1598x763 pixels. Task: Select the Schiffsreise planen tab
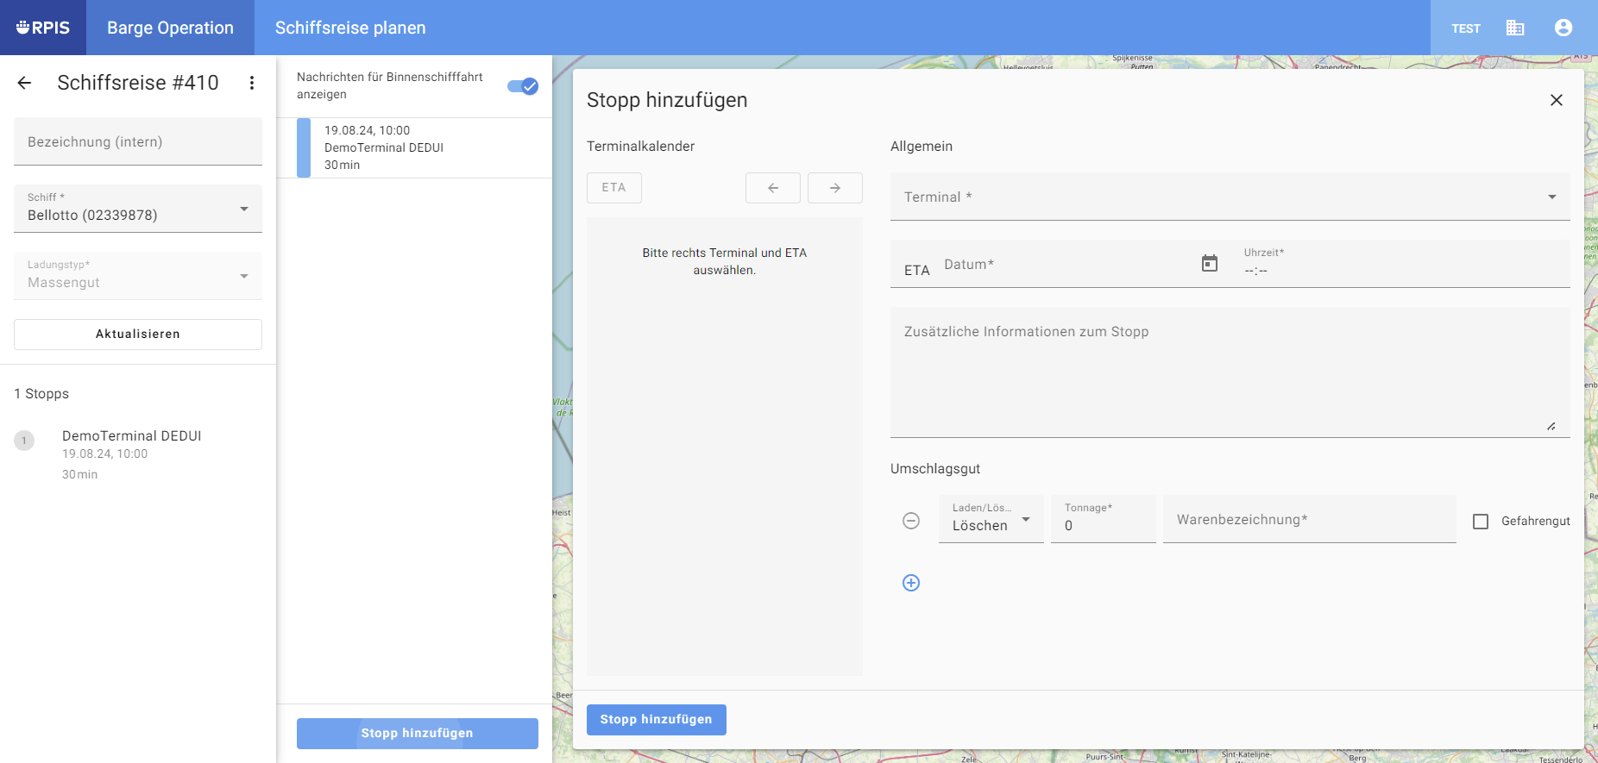(350, 28)
